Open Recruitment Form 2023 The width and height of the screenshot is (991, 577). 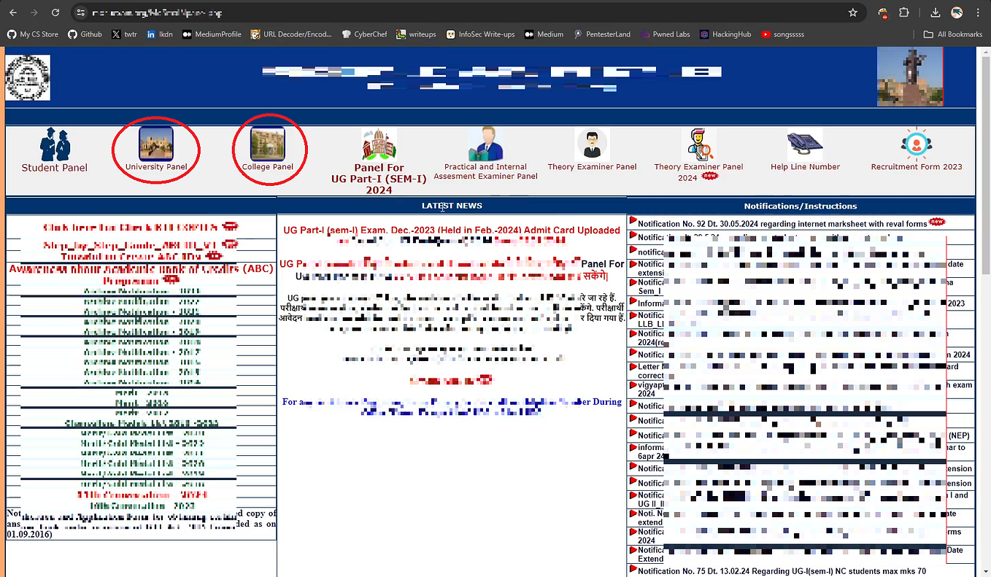pos(916,150)
